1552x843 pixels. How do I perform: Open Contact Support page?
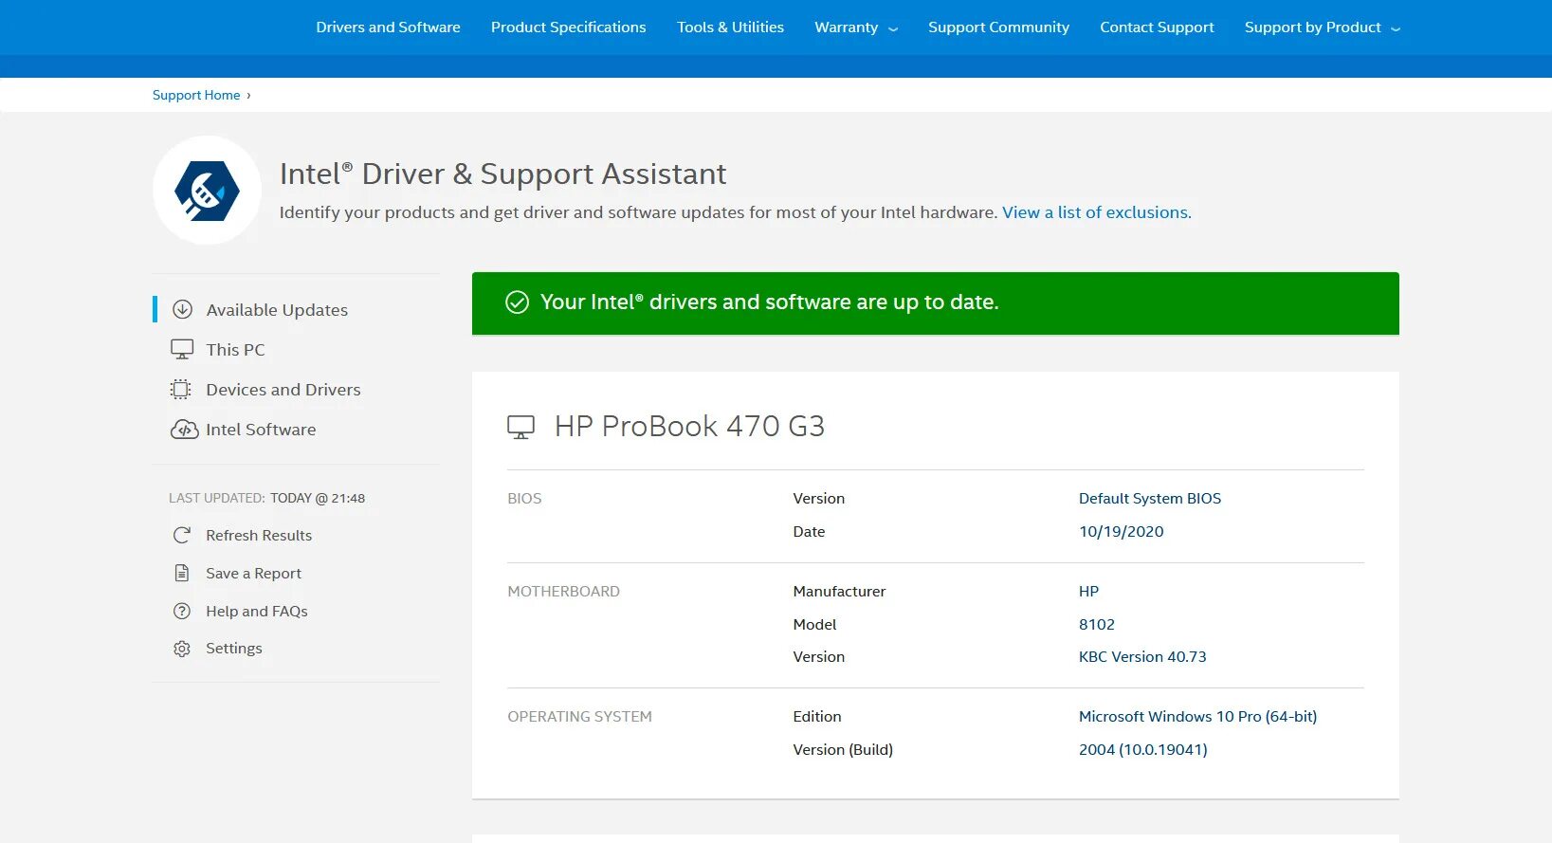pos(1157,27)
